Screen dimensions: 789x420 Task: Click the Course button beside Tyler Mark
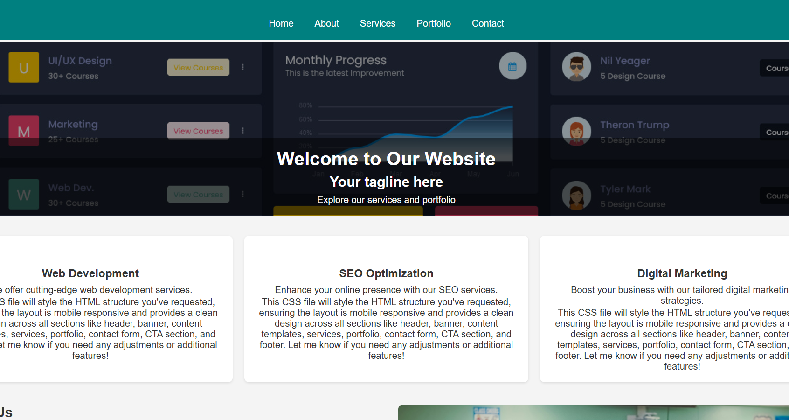pos(775,196)
